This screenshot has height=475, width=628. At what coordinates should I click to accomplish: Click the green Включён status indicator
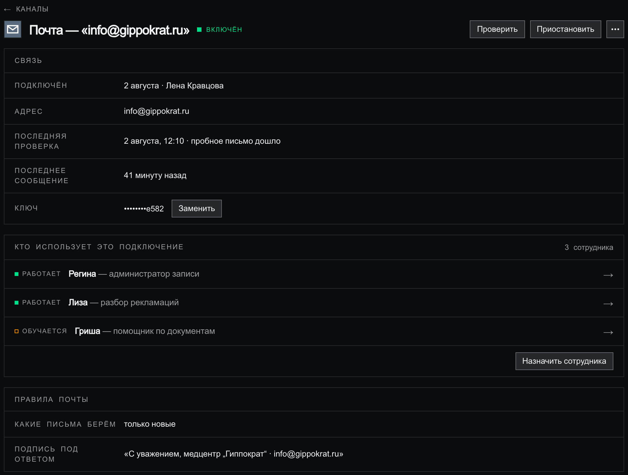tap(220, 30)
